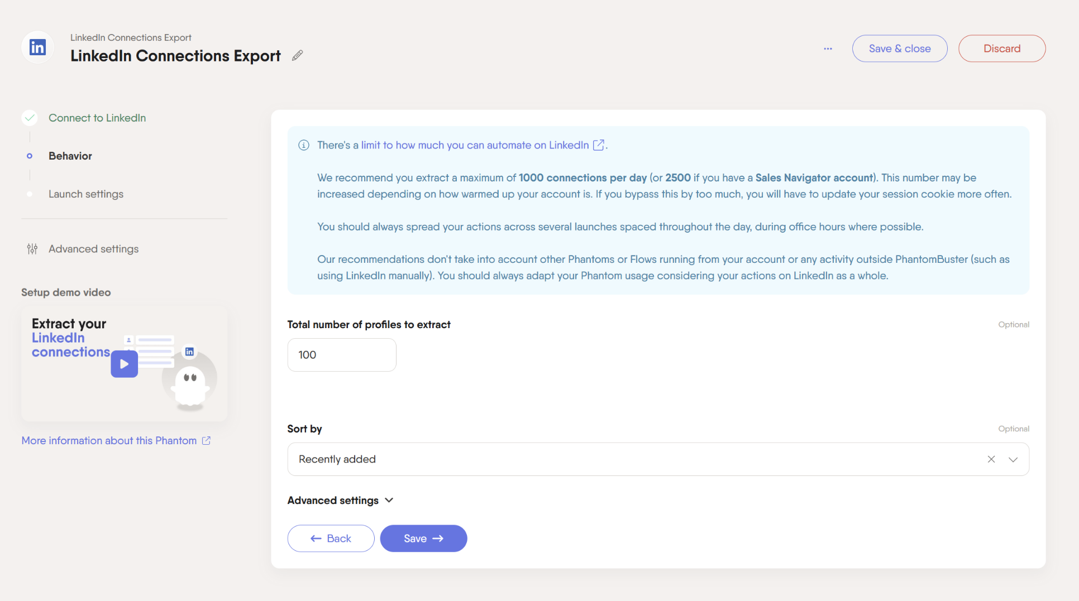1079x601 pixels.
Task: Click the LinkedIn Connections Export title
Action: click(175, 56)
